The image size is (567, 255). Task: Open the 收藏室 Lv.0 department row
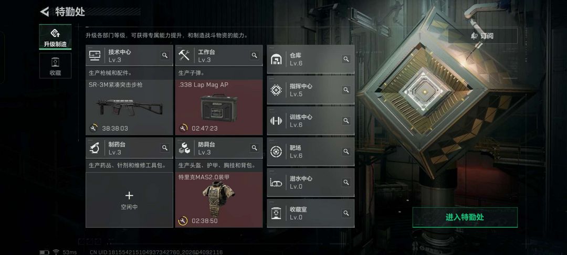(x=311, y=213)
